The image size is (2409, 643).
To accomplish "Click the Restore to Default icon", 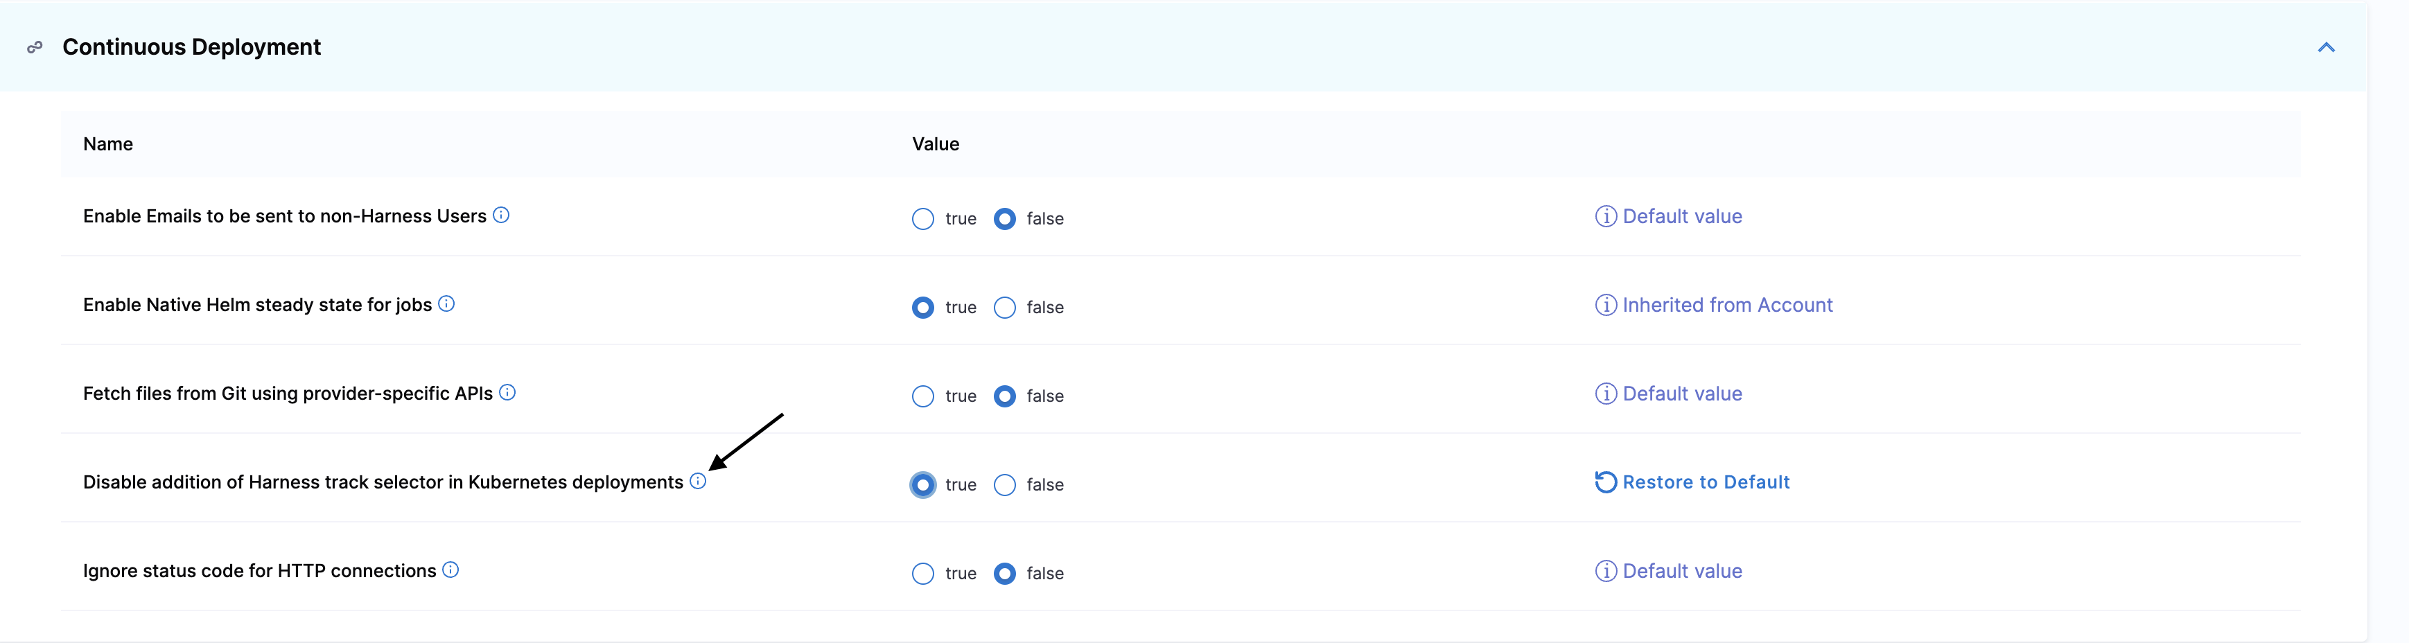I will coord(1605,482).
